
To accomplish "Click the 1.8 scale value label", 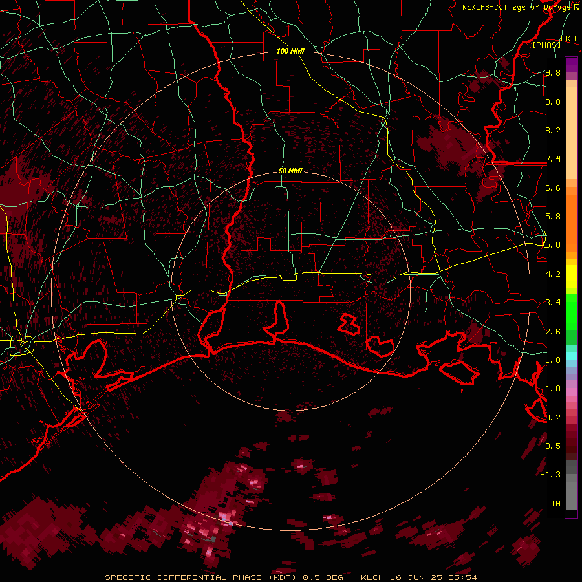I will pos(553,360).
